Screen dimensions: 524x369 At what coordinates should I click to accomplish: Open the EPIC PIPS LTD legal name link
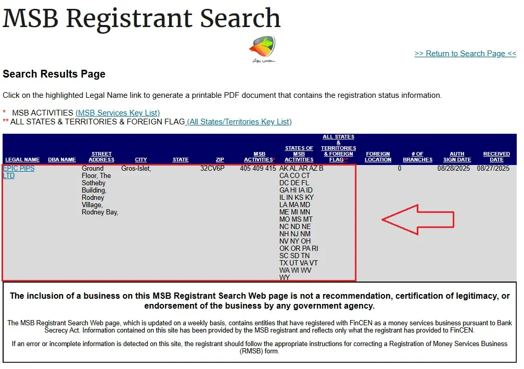19,172
